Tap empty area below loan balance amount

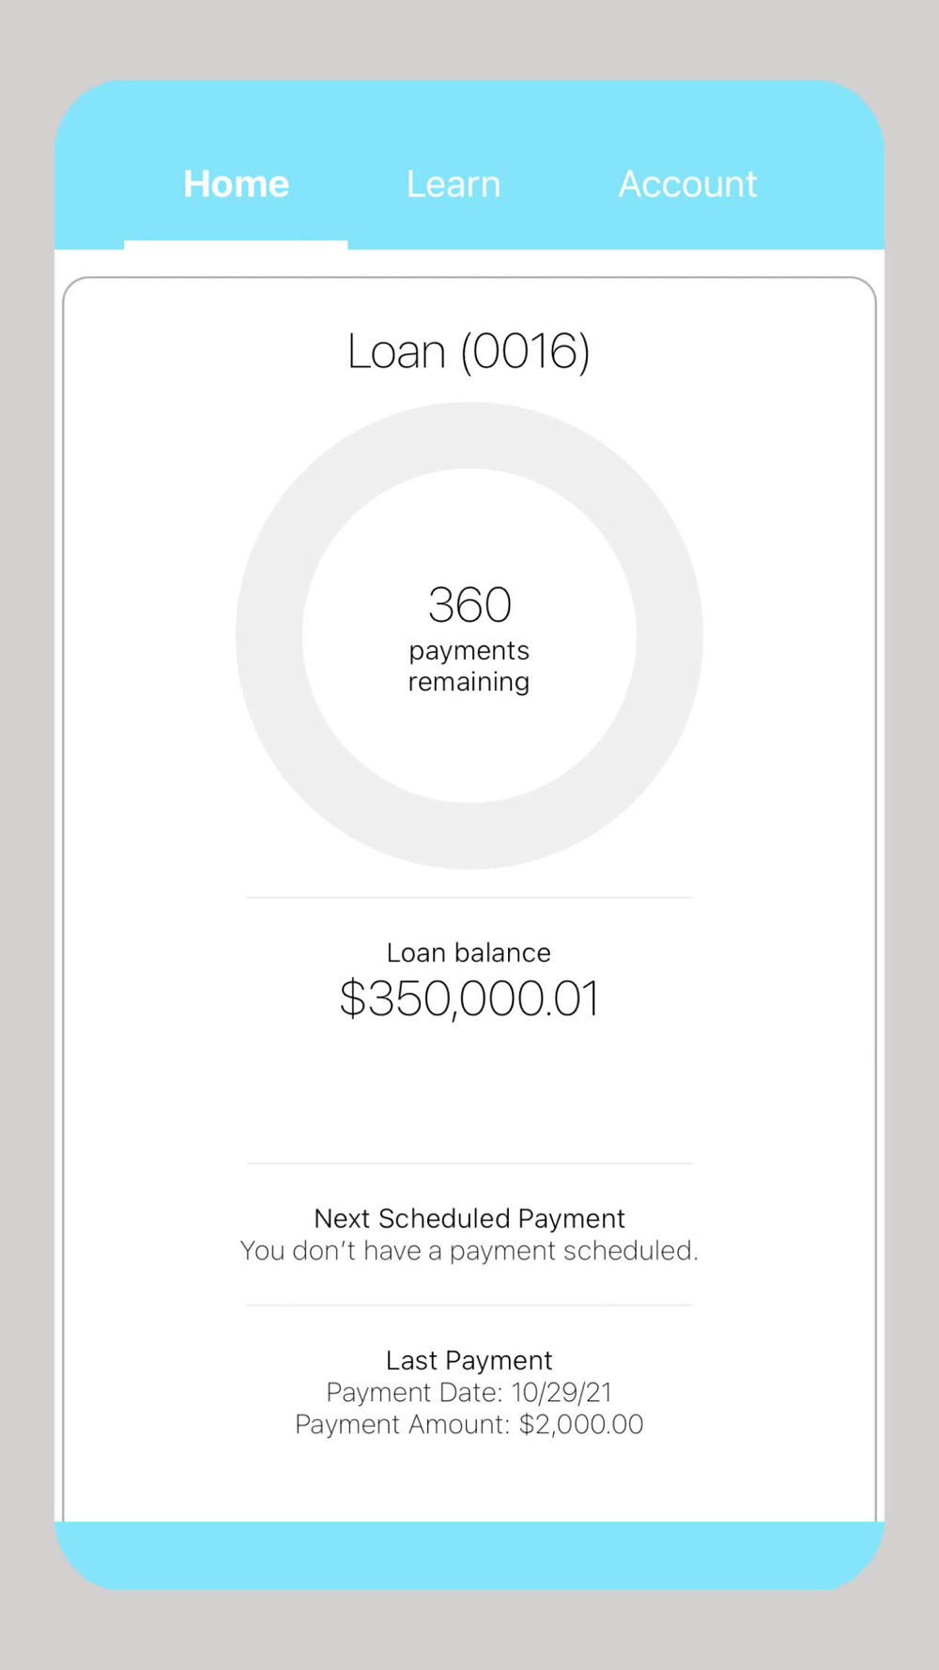[469, 1094]
